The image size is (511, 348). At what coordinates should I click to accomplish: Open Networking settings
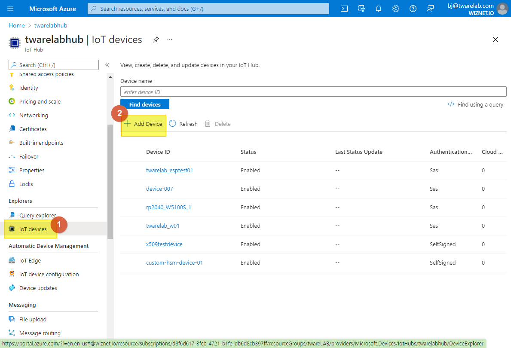click(x=34, y=115)
